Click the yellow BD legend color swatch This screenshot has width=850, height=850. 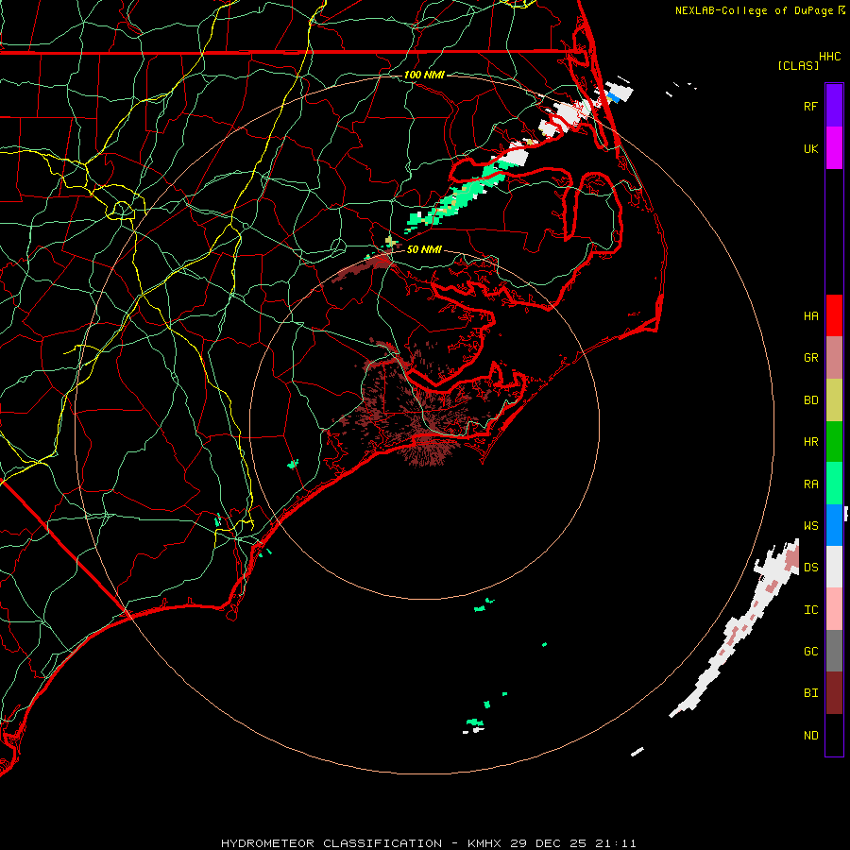coord(834,400)
